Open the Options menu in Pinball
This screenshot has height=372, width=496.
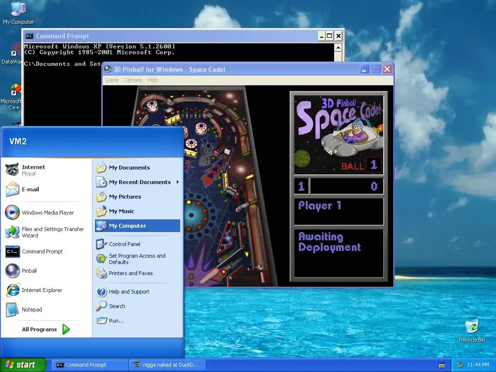pos(133,80)
